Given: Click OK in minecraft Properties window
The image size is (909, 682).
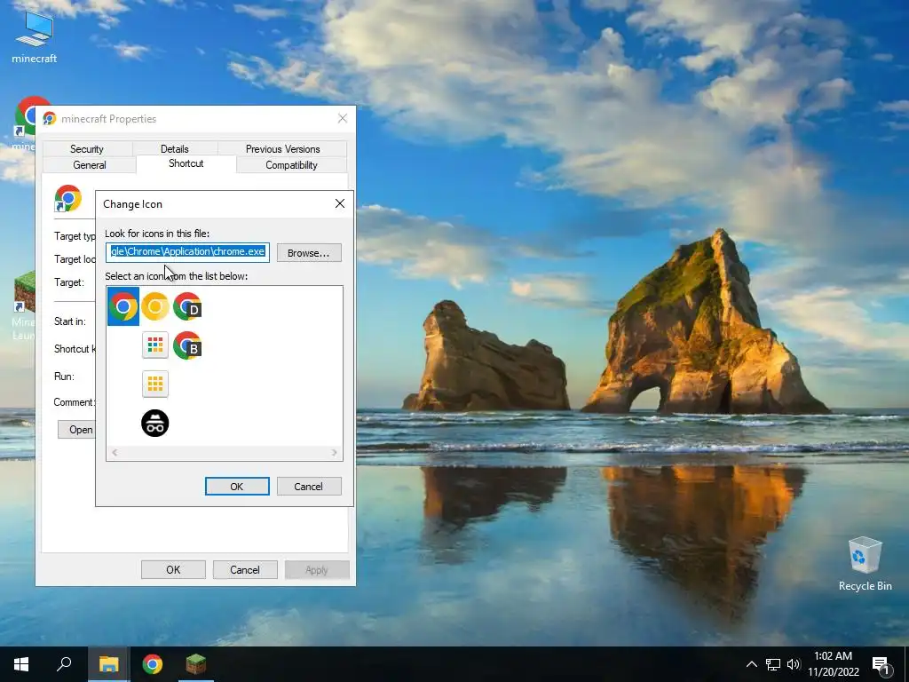Looking at the screenshot, I should (x=173, y=569).
